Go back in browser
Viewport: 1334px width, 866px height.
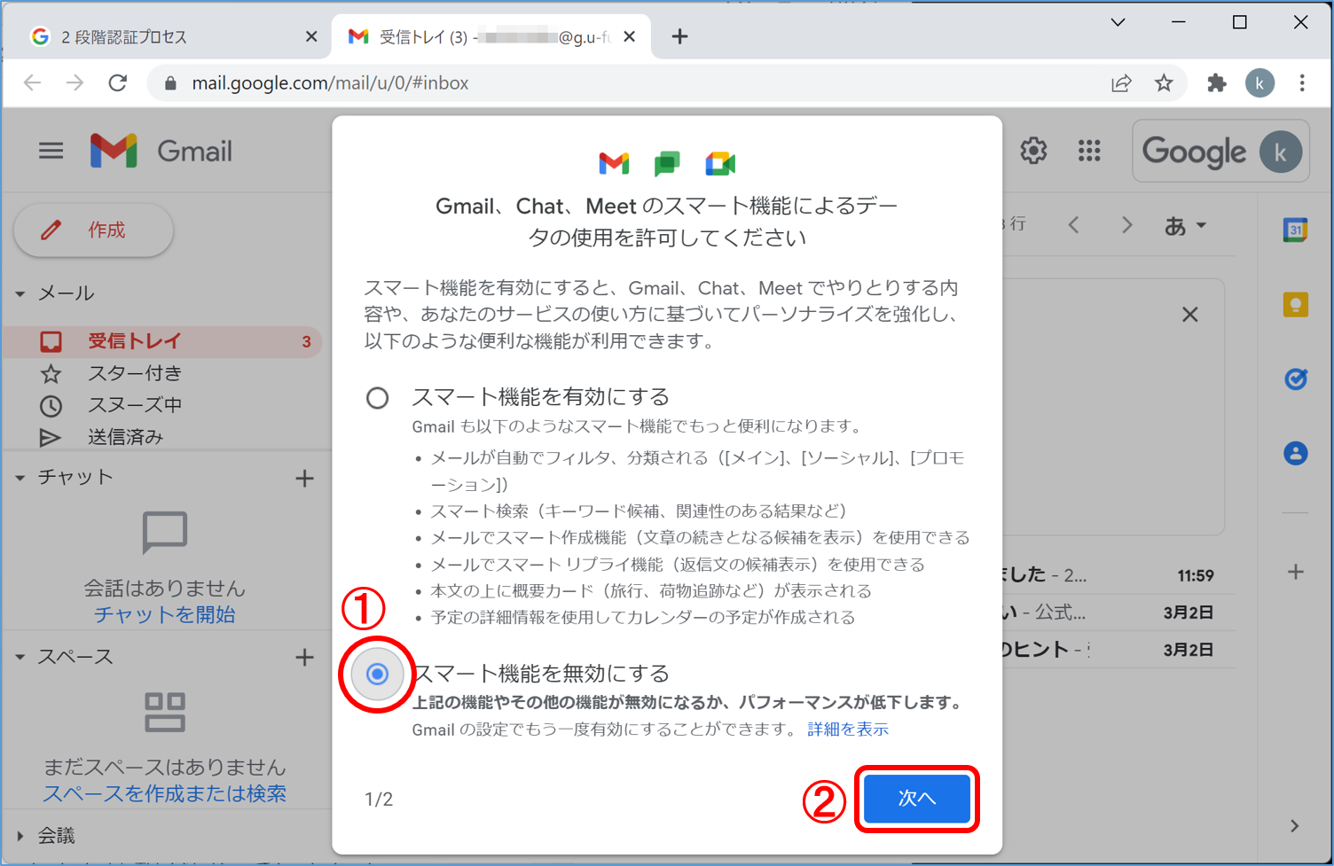tap(33, 83)
